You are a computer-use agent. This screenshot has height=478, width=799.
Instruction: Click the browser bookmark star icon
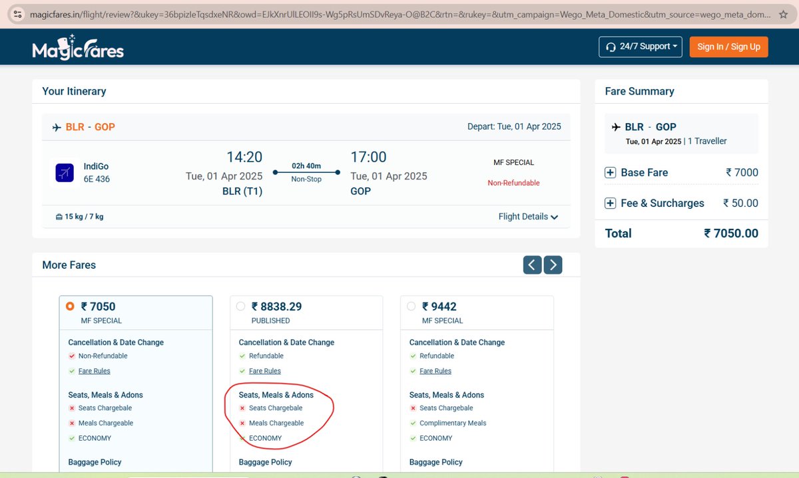point(783,14)
